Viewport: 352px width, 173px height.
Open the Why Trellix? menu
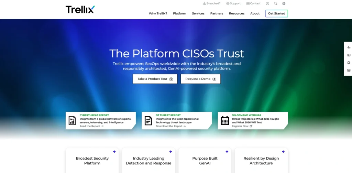pos(158,13)
